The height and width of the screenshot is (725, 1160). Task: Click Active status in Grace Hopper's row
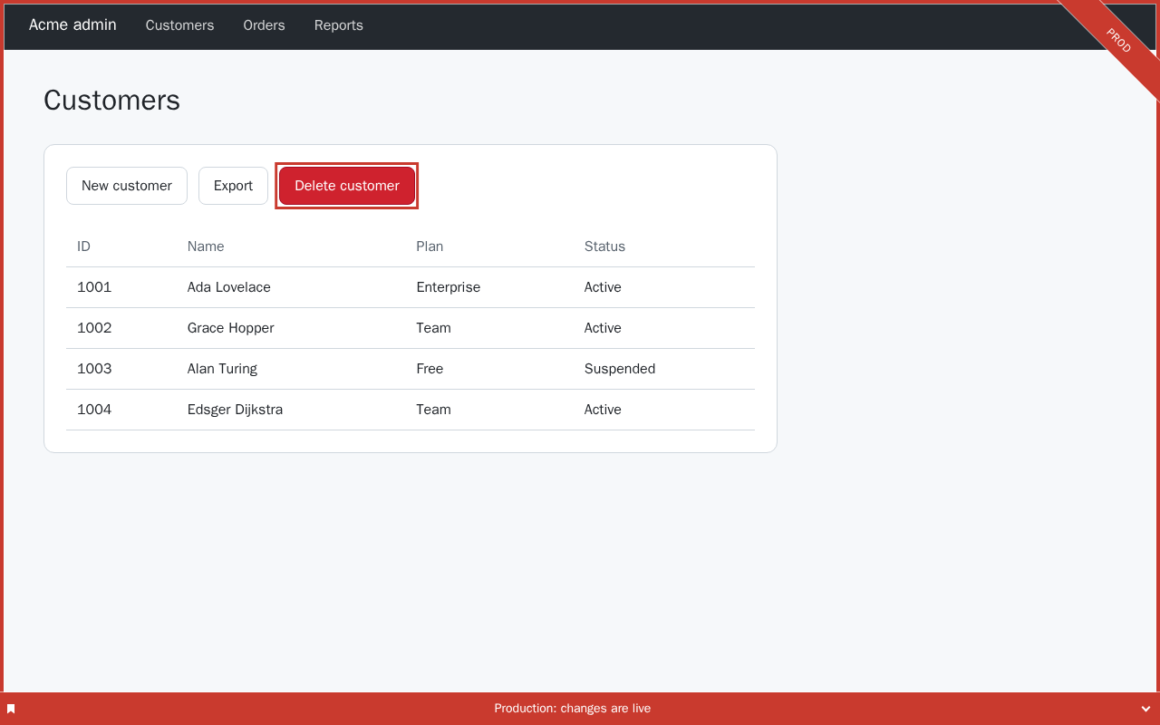pos(603,328)
